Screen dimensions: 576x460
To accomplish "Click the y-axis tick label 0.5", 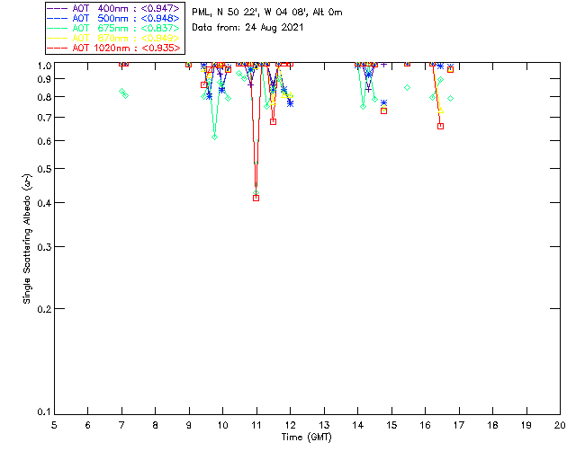I will click(44, 169).
